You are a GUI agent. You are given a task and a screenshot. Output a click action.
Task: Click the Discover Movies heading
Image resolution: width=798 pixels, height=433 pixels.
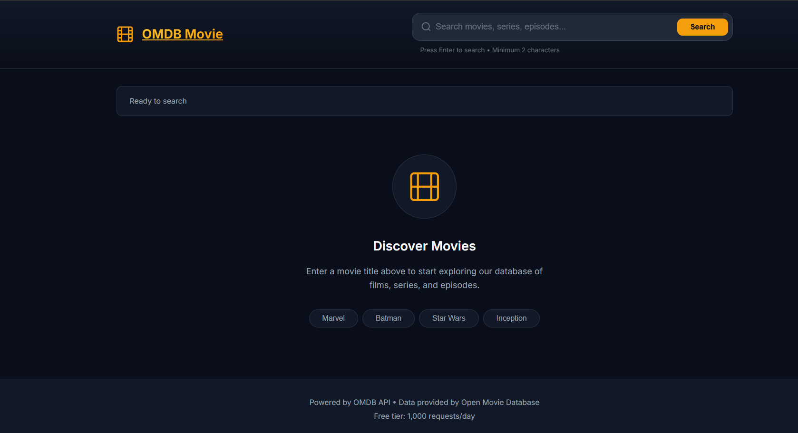(x=424, y=246)
